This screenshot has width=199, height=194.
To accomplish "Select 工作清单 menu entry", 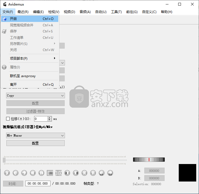I will (30, 37).
